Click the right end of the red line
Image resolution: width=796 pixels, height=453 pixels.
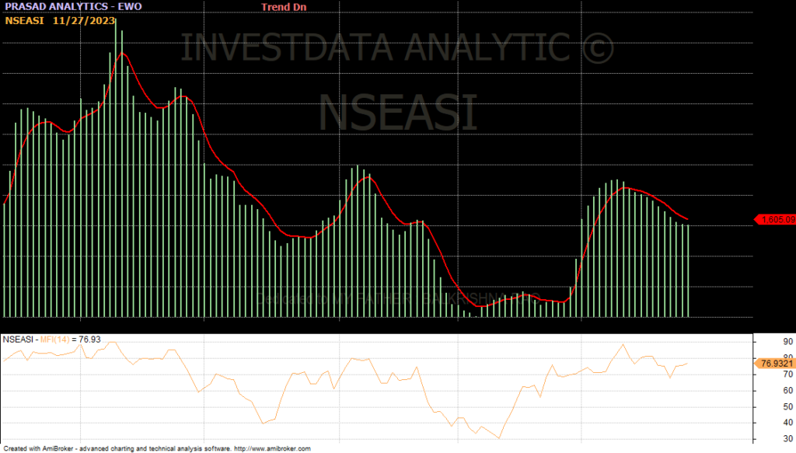point(688,220)
